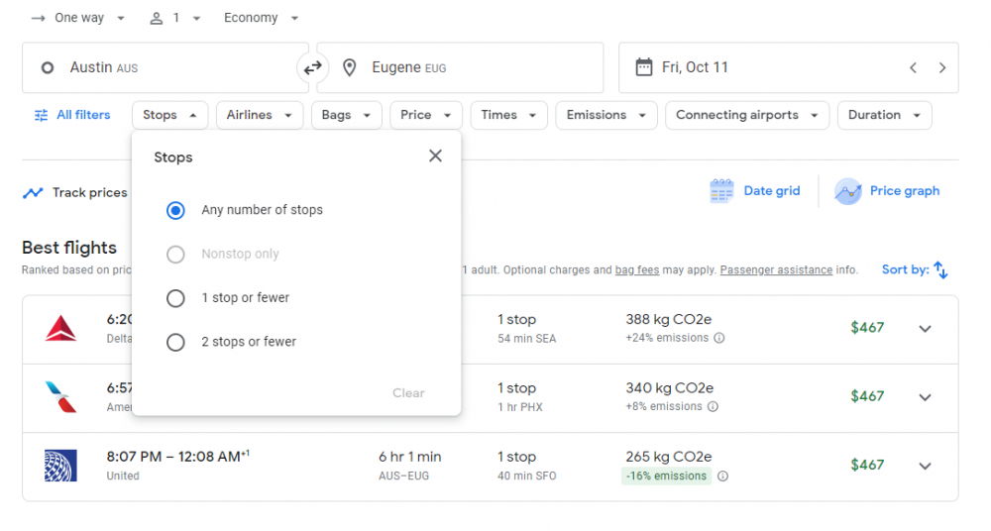Image resolution: width=991 pixels, height=531 pixels.
Task: Open All filters panel
Action: (x=71, y=115)
